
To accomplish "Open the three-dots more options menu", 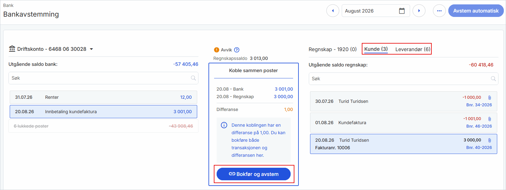I will (x=439, y=11).
